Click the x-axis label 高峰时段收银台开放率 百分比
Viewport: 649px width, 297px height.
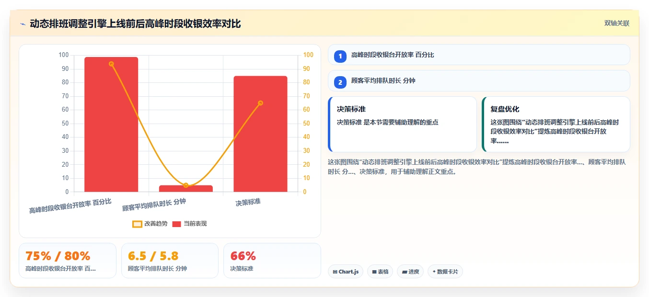click(x=70, y=206)
